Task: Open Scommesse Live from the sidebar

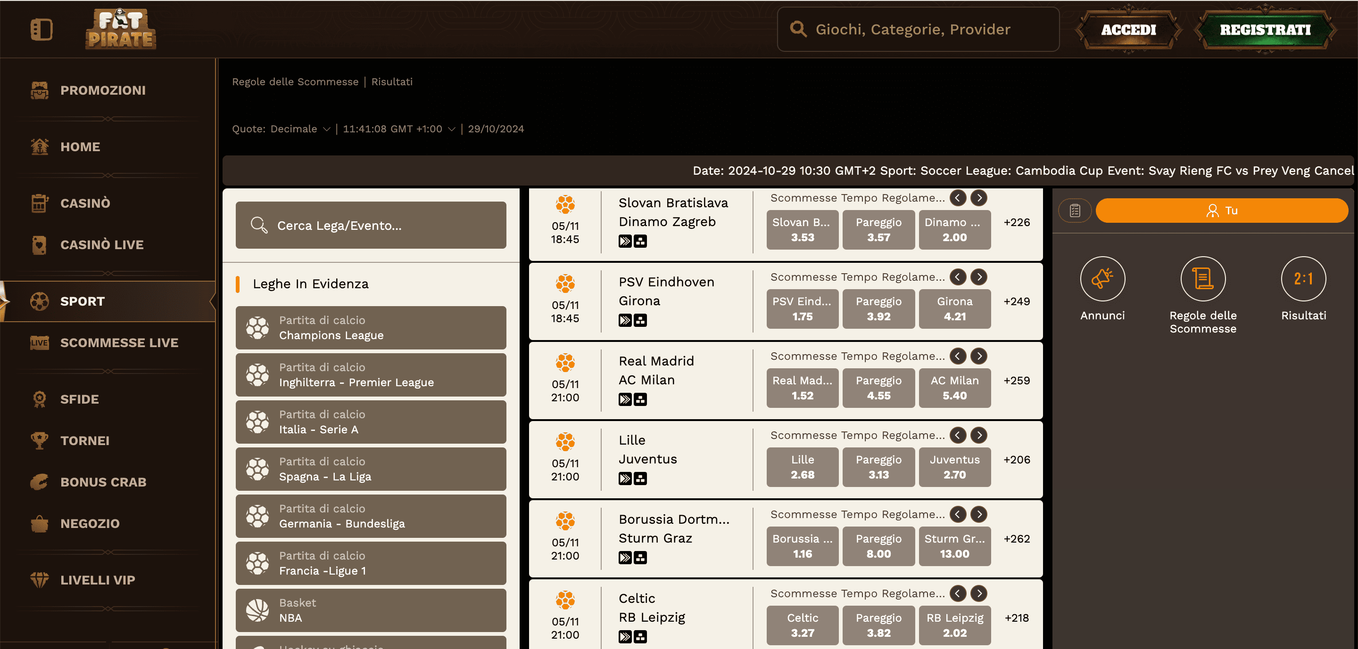Action: click(x=120, y=343)
